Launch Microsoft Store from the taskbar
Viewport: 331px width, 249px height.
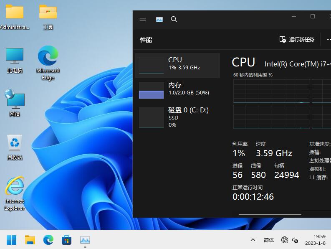click(67, 240)
